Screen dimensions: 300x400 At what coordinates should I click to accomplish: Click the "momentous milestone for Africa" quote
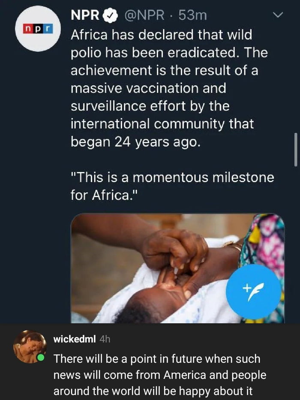click(172, 186)
